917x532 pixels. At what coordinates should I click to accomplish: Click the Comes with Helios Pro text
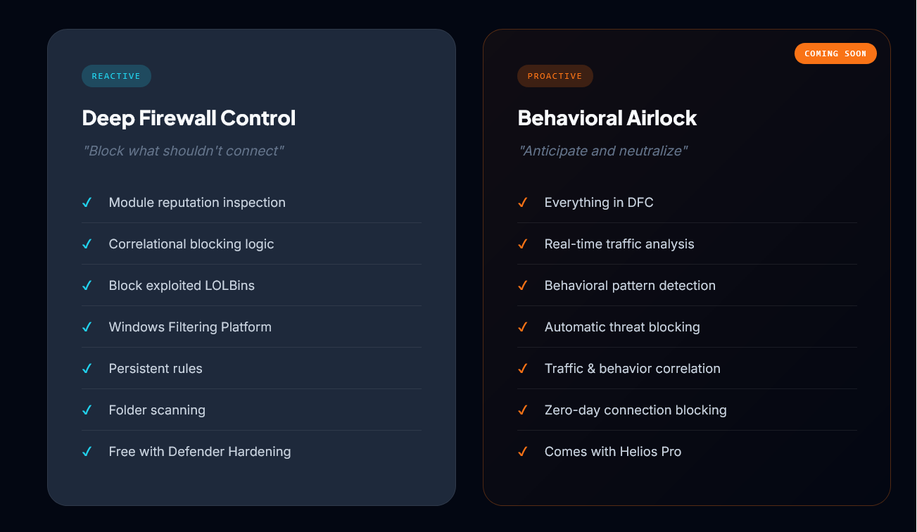(x=613, y=452)
